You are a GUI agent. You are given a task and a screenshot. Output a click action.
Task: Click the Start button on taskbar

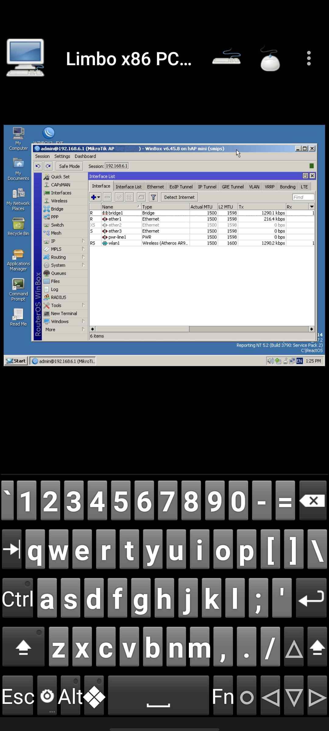click(x=16, y=361)
